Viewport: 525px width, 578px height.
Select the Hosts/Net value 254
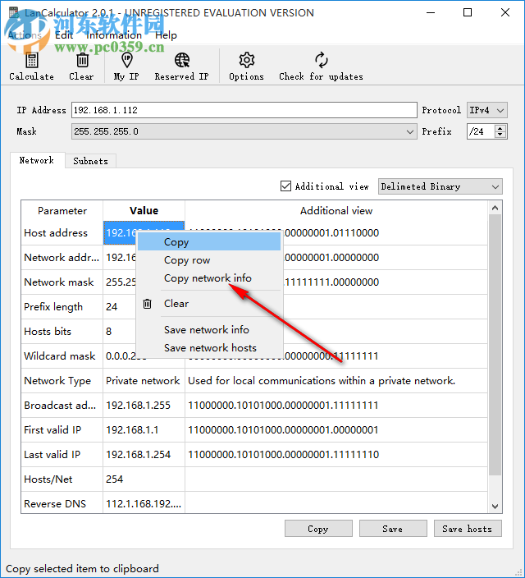(x=144, y=479)
